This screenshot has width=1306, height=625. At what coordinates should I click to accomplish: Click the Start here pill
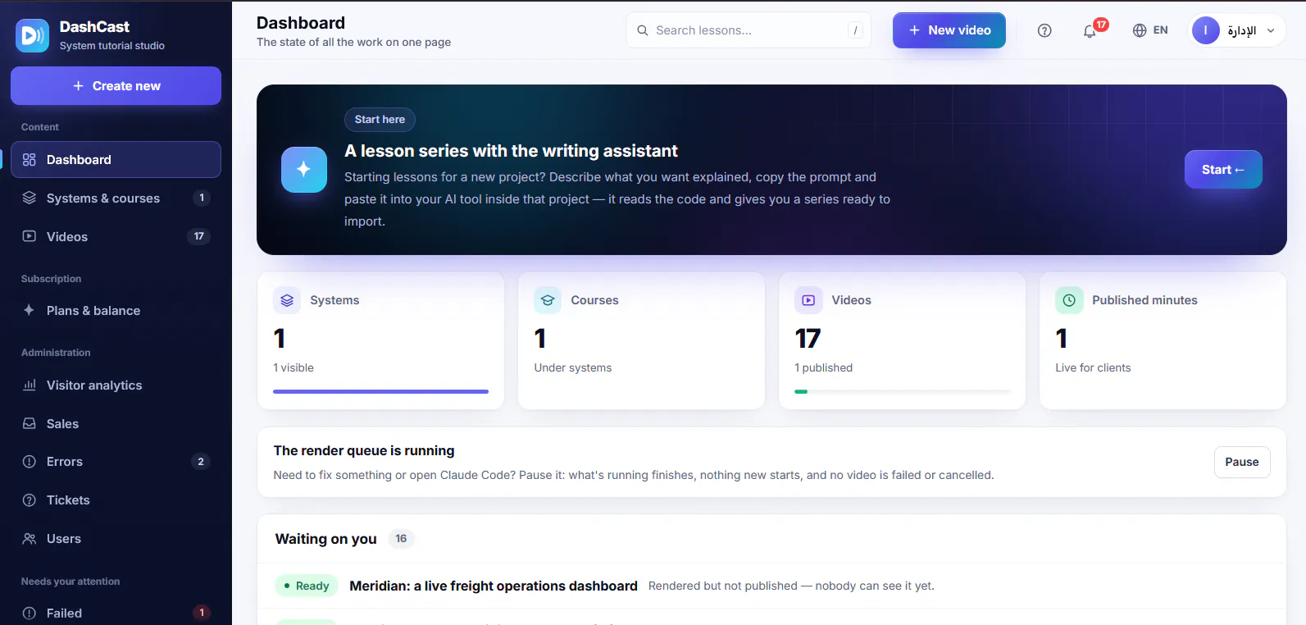pyautogui.click(x=380, y=120)
